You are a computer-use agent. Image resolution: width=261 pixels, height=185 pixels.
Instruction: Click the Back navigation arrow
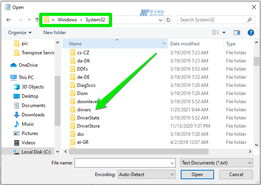[9, 20]
